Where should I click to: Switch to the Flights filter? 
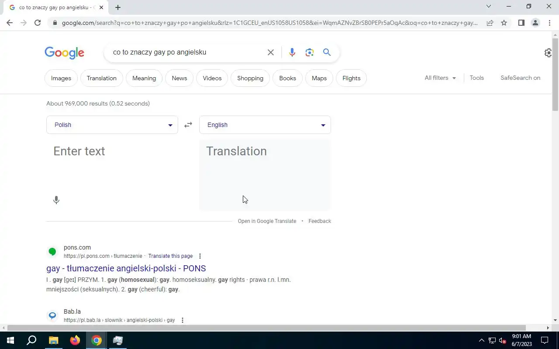click(x=352, y=78)
